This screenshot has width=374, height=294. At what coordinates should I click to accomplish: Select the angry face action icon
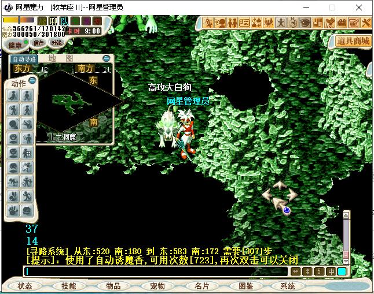pyautogui.click(x=13, y=153)
